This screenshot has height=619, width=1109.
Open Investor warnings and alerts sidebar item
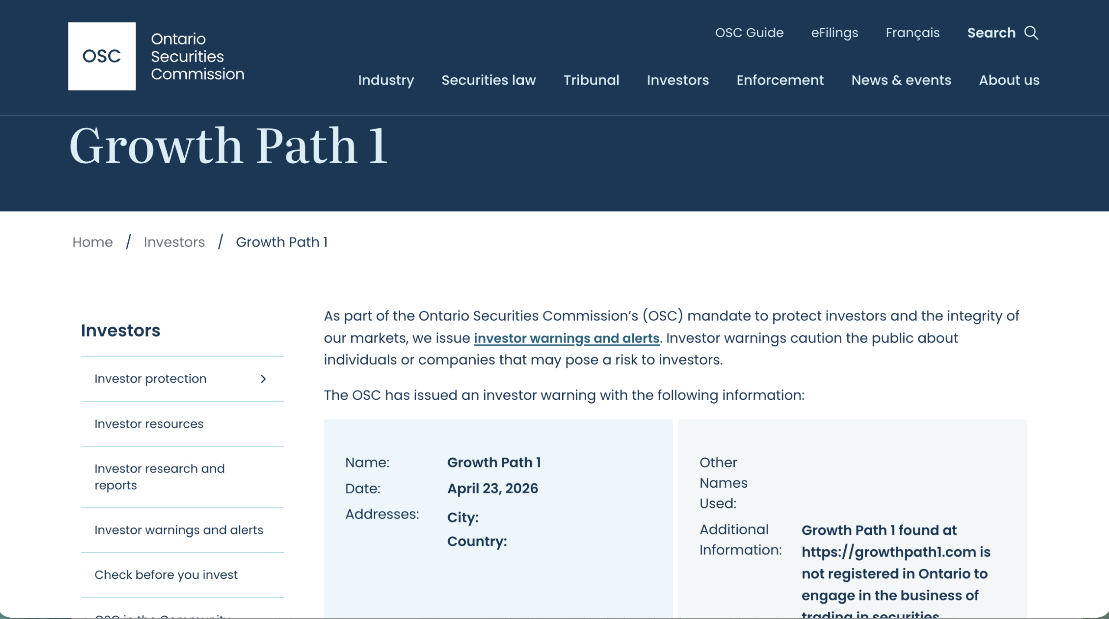[x=182, y=530]
